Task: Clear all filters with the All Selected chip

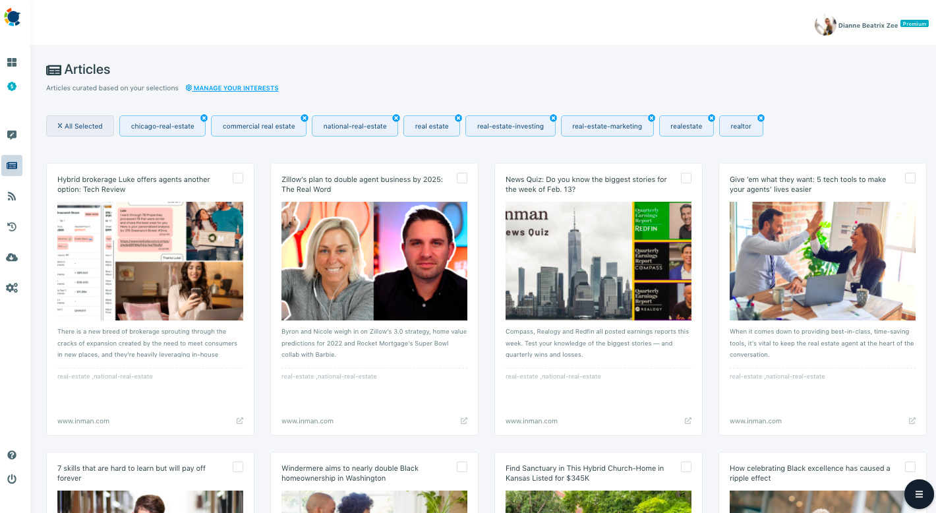Action: (80, 125)
